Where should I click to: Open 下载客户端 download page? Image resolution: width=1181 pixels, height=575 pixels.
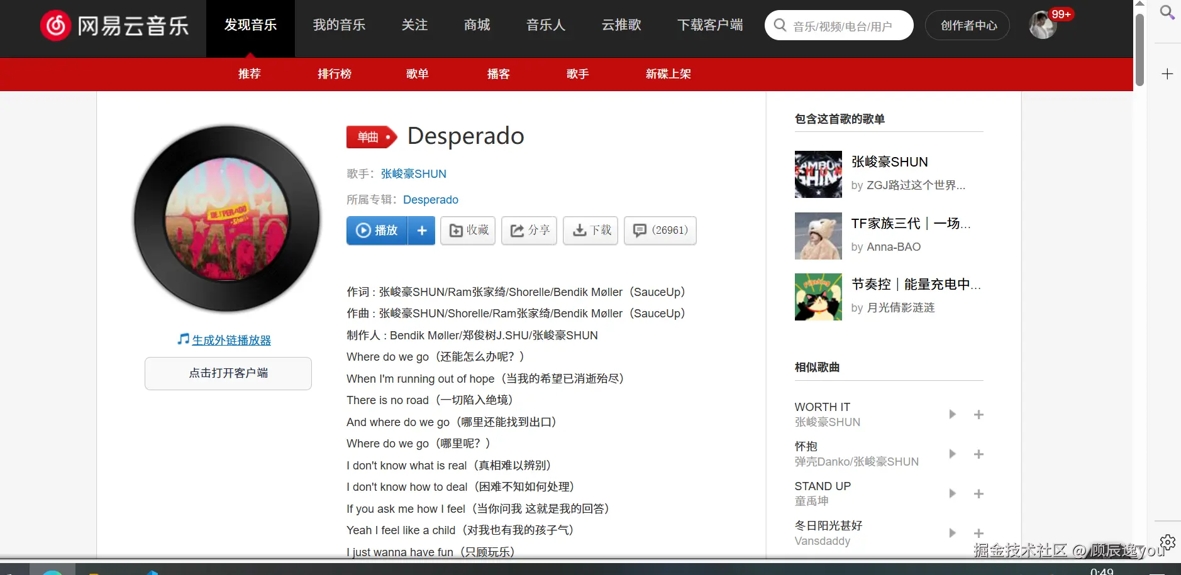[x=710, y=25]
